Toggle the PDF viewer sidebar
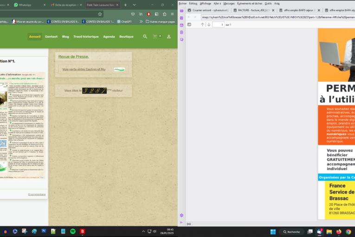The width and height of the screenshot is (355, 237). pyautogui.click(x=189, y=24)
